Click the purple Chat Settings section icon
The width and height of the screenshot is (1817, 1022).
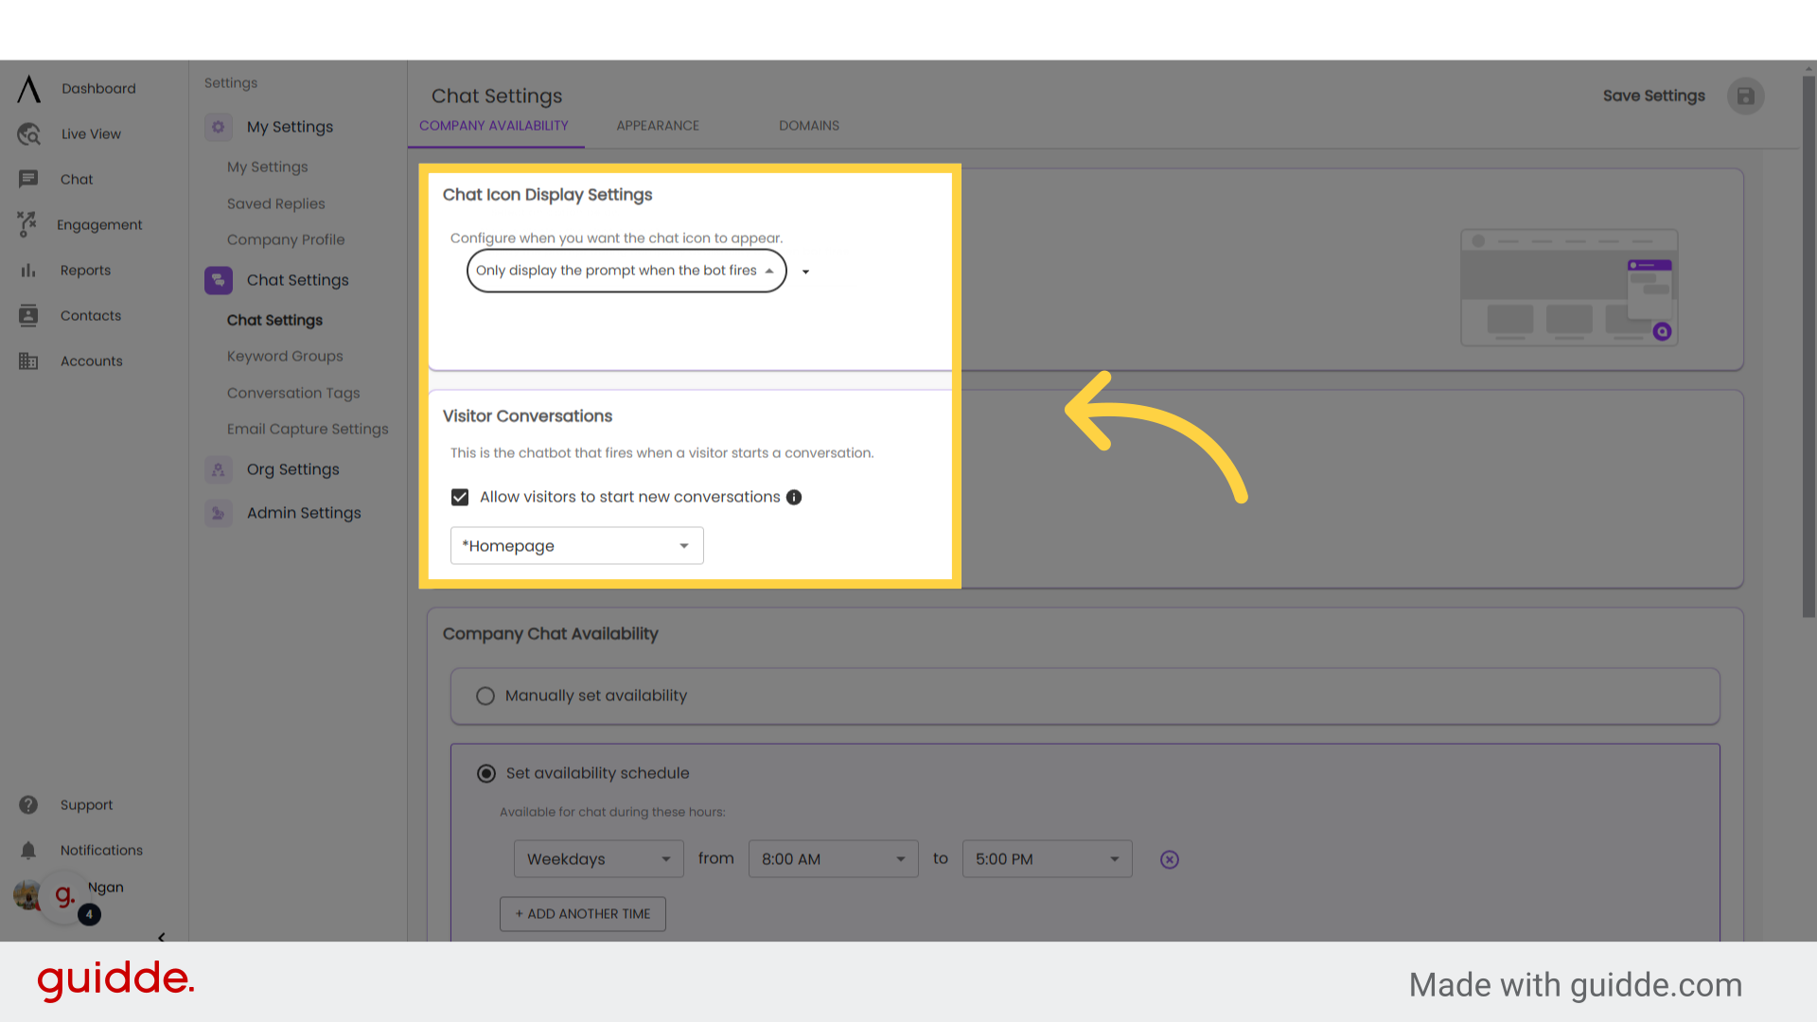tap(219, 280)
